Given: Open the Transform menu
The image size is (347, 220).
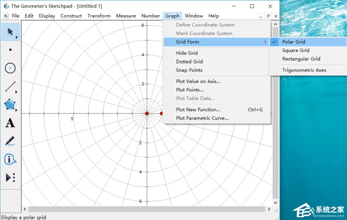Looking at the screenshot, I should pos(99,16).
